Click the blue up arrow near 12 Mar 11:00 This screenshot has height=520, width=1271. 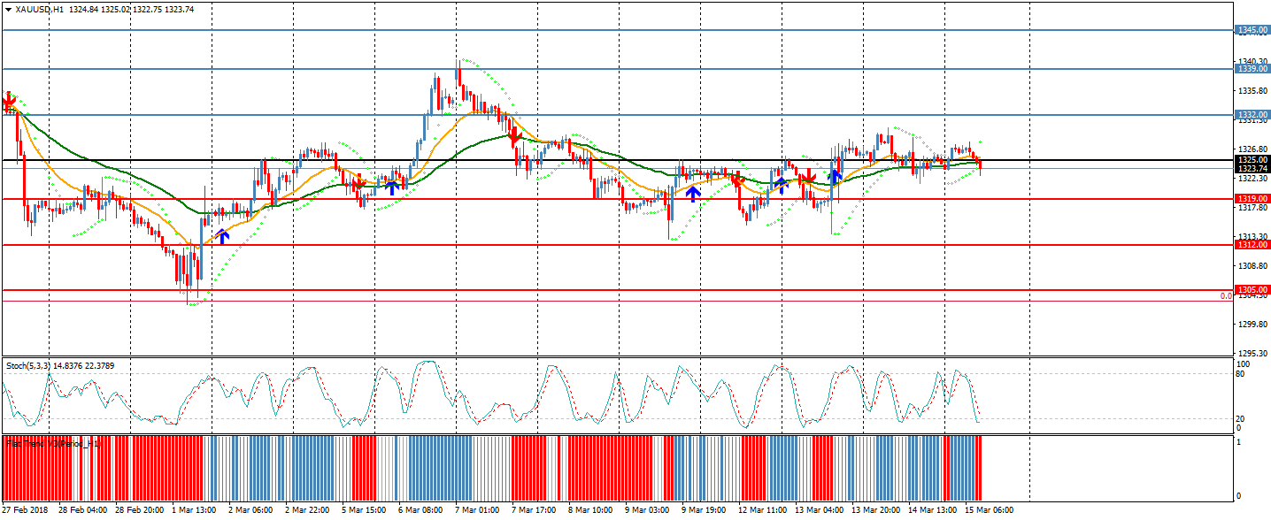[780, 184]
